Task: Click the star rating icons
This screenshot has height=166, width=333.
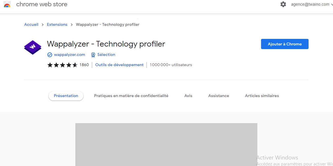Action: (62, 65)
